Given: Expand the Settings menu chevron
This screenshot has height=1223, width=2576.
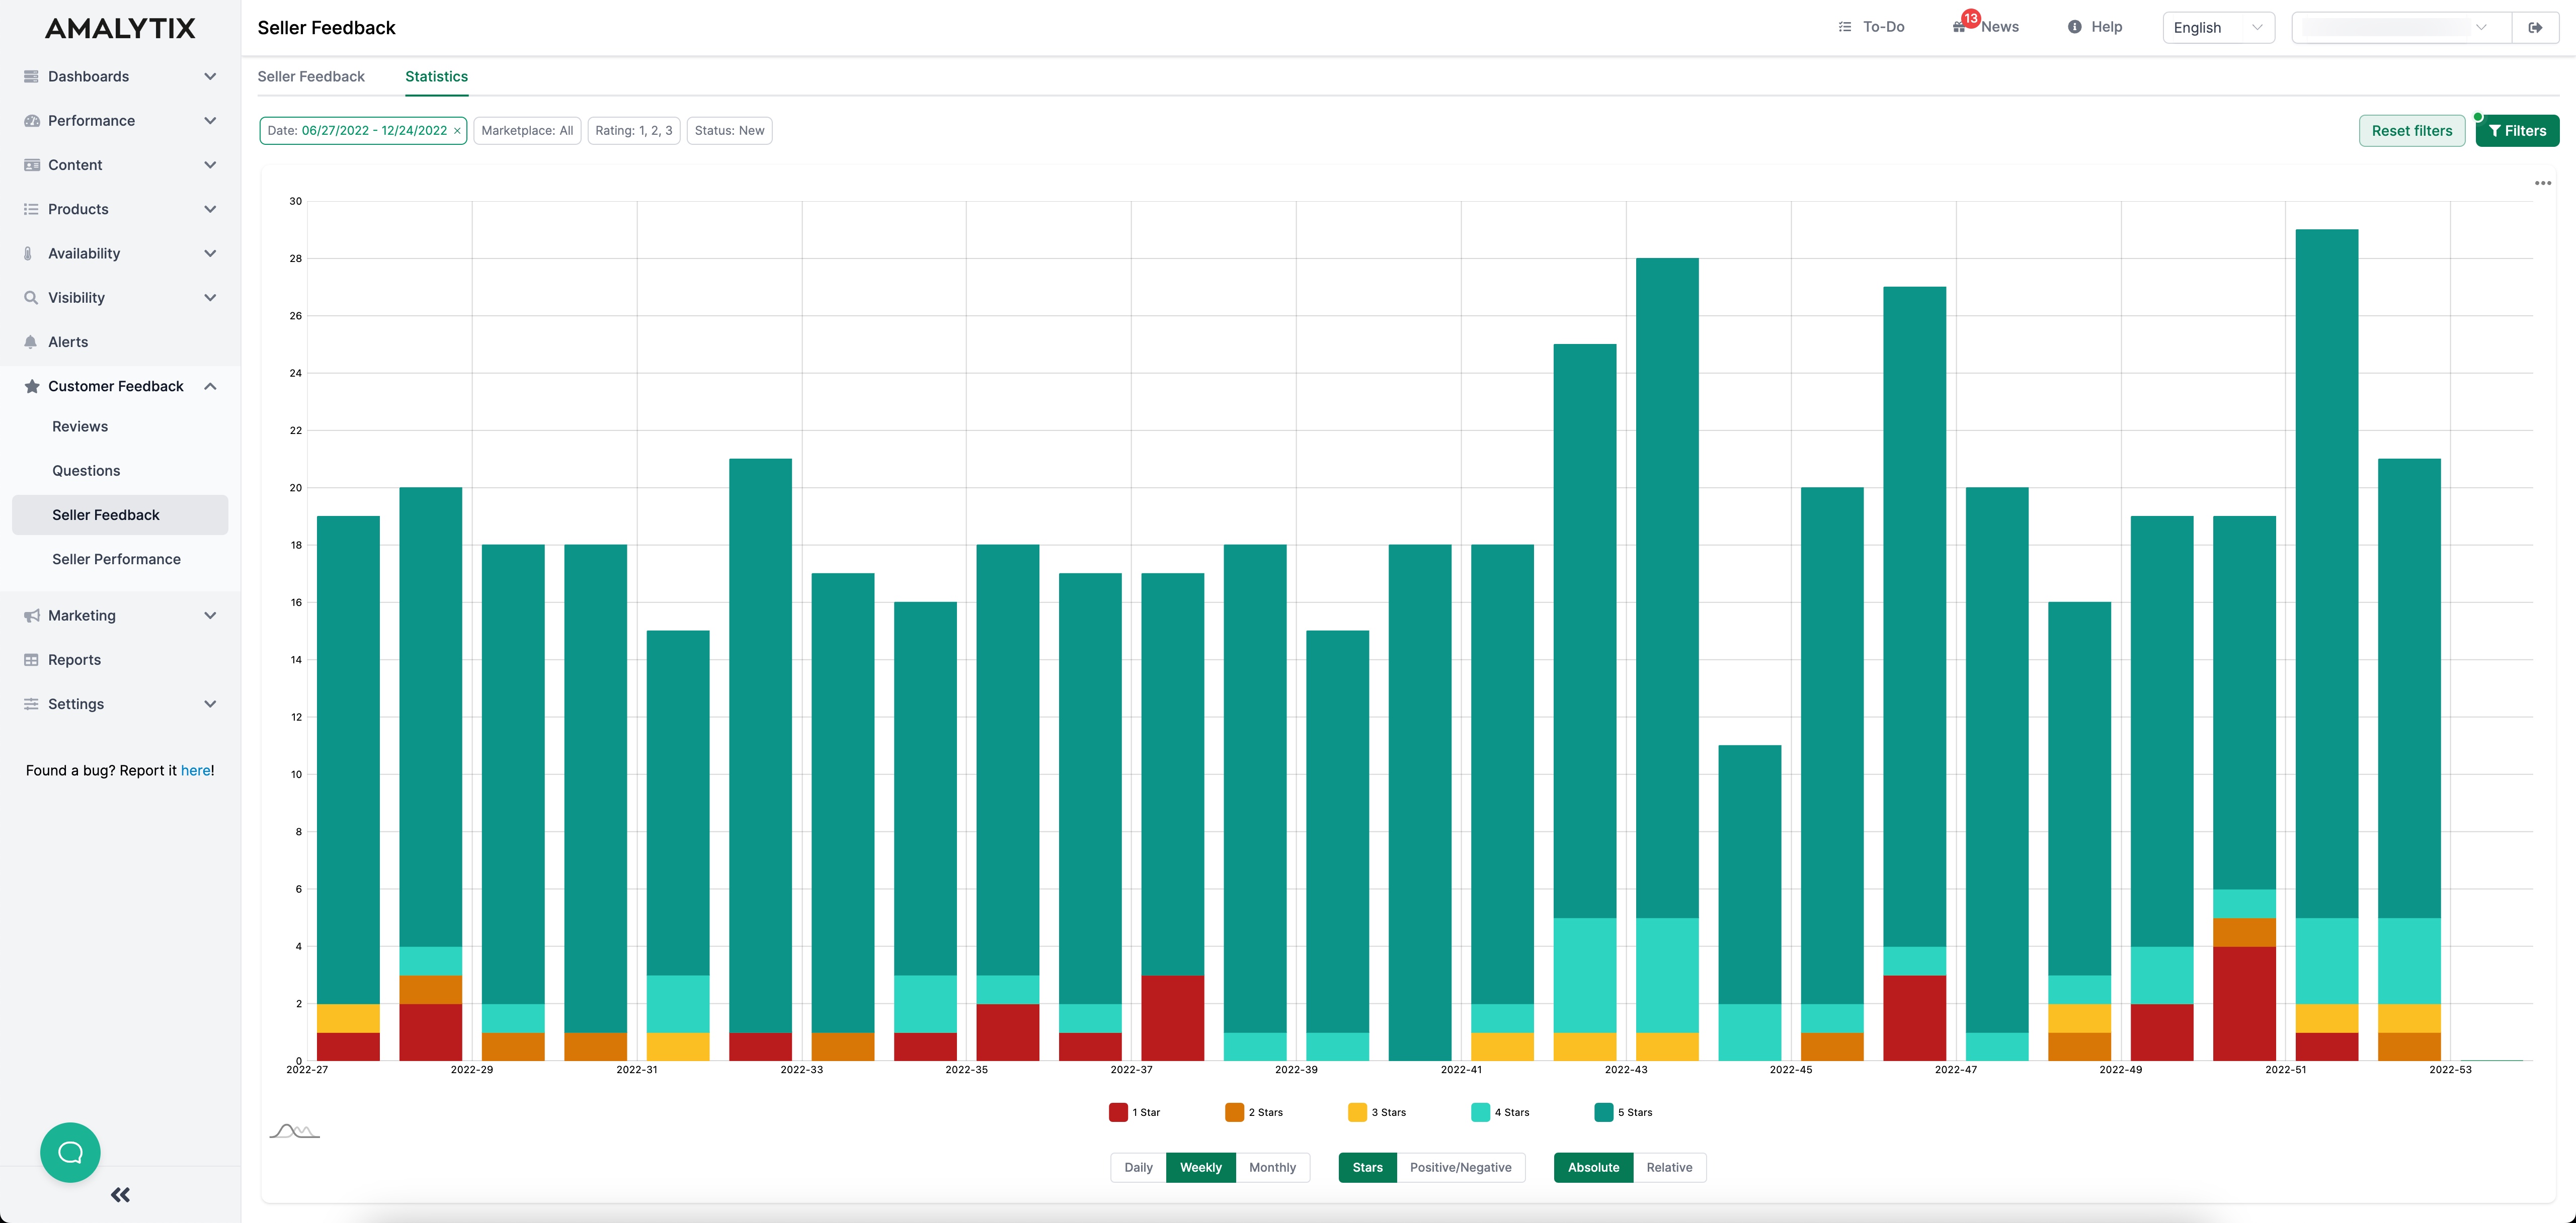Looking at the screenshot, I should tap(210, 705).
